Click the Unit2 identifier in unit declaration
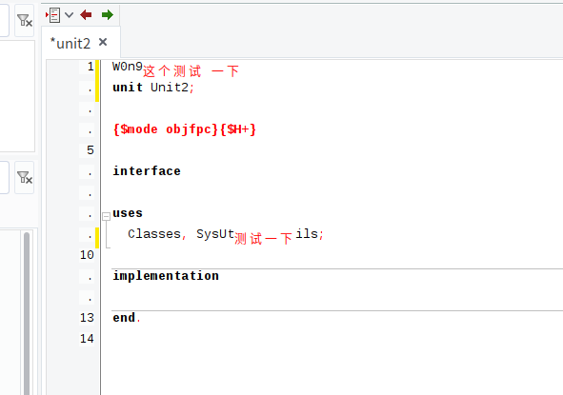This screenshot has width=563, height=395. 170,88
